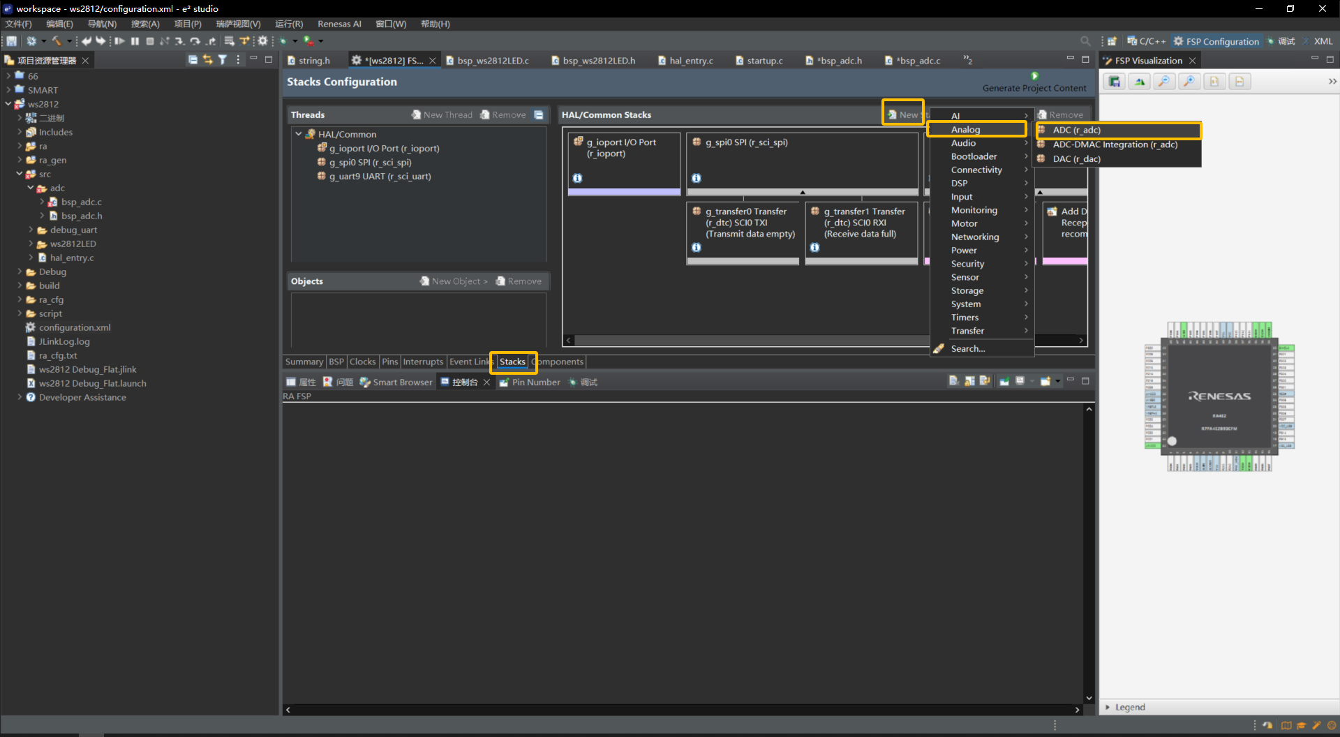The width and height of the screenshot is (1340, 737).
Task: Click info icon on g_transfer0 block
Action: coord(697,247)
